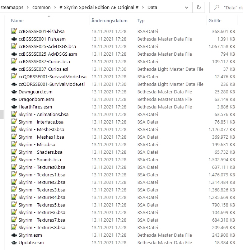Click the Skyrim - Interface.bsa file icon
243x250 pixels.
pyautogui.click(x=14, y=122)
